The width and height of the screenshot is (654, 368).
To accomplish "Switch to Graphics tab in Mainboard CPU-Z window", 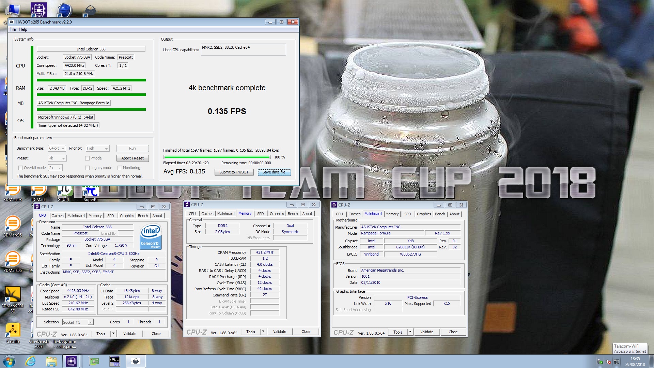I will [x=424, y=214].
